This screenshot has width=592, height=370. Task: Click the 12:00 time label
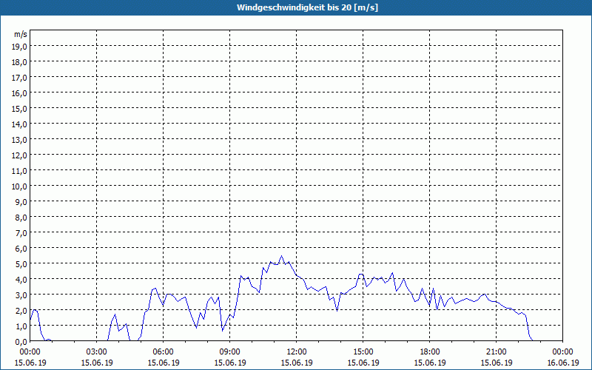(297, 352)
